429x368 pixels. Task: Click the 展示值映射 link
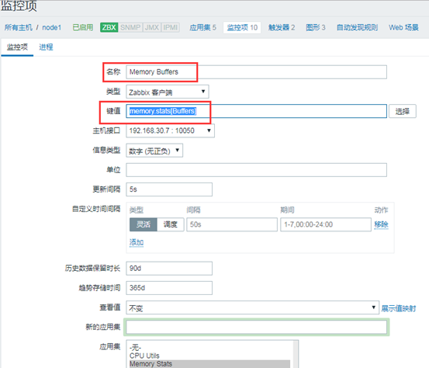(399, 308)
